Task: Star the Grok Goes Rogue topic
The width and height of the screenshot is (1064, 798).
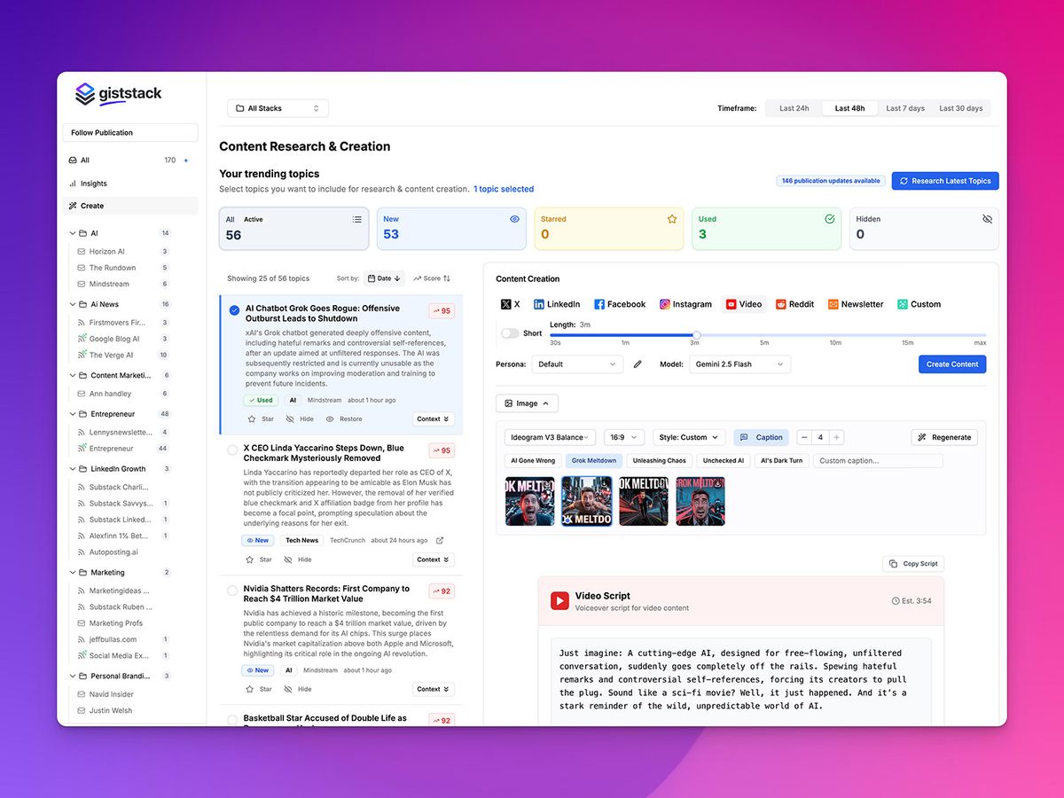Action: click(260, 419)
